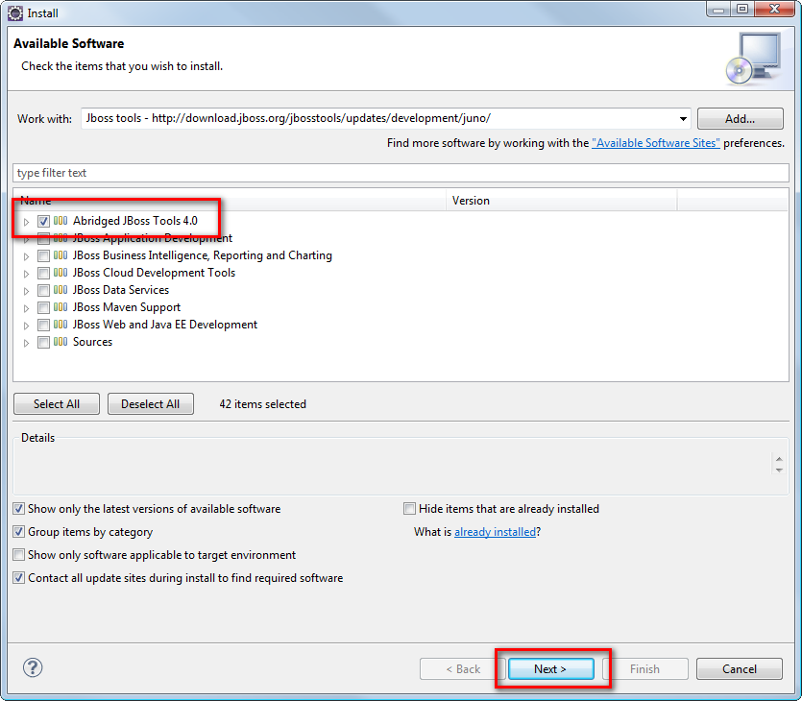Click the Details scroll down arrow

[779, 470]
